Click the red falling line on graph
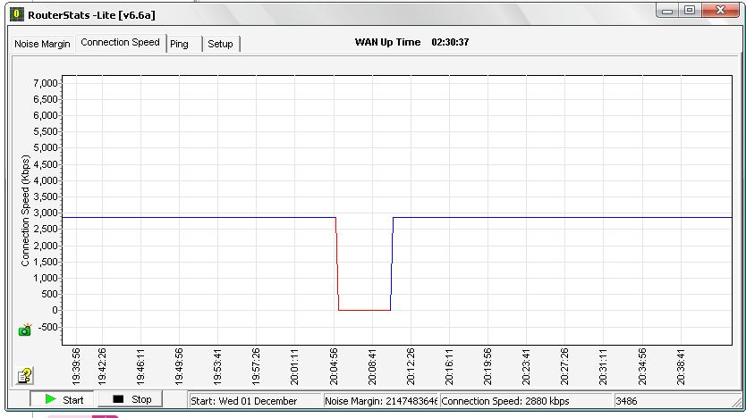 pyautogui.click(x=337, y=263)
